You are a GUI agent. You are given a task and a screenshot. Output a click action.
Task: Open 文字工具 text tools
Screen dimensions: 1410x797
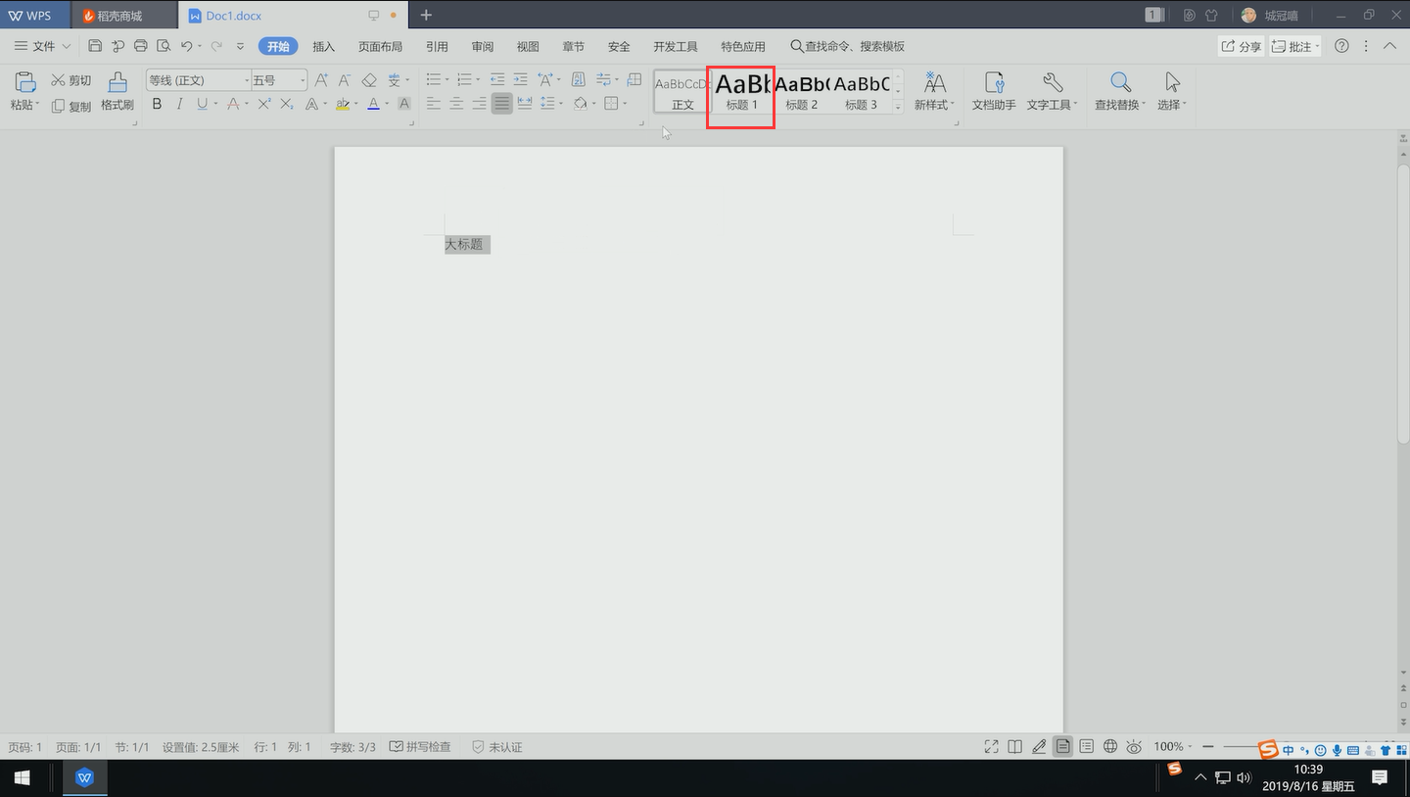click(1052, 91)
